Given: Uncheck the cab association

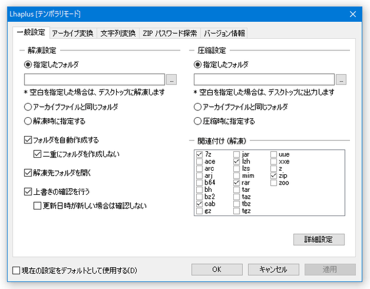Looking at the screenshot, I should pyautogui.click(x=199, y=204).
